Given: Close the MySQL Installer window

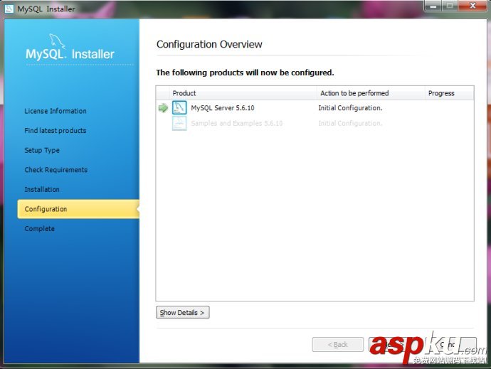Looking at the screenshot, I should point(472,6).
